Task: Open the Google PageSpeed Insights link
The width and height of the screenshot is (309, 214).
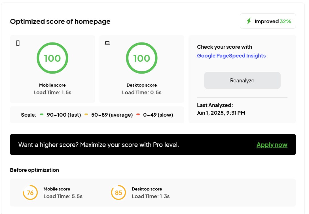Action: click(231, 56)
